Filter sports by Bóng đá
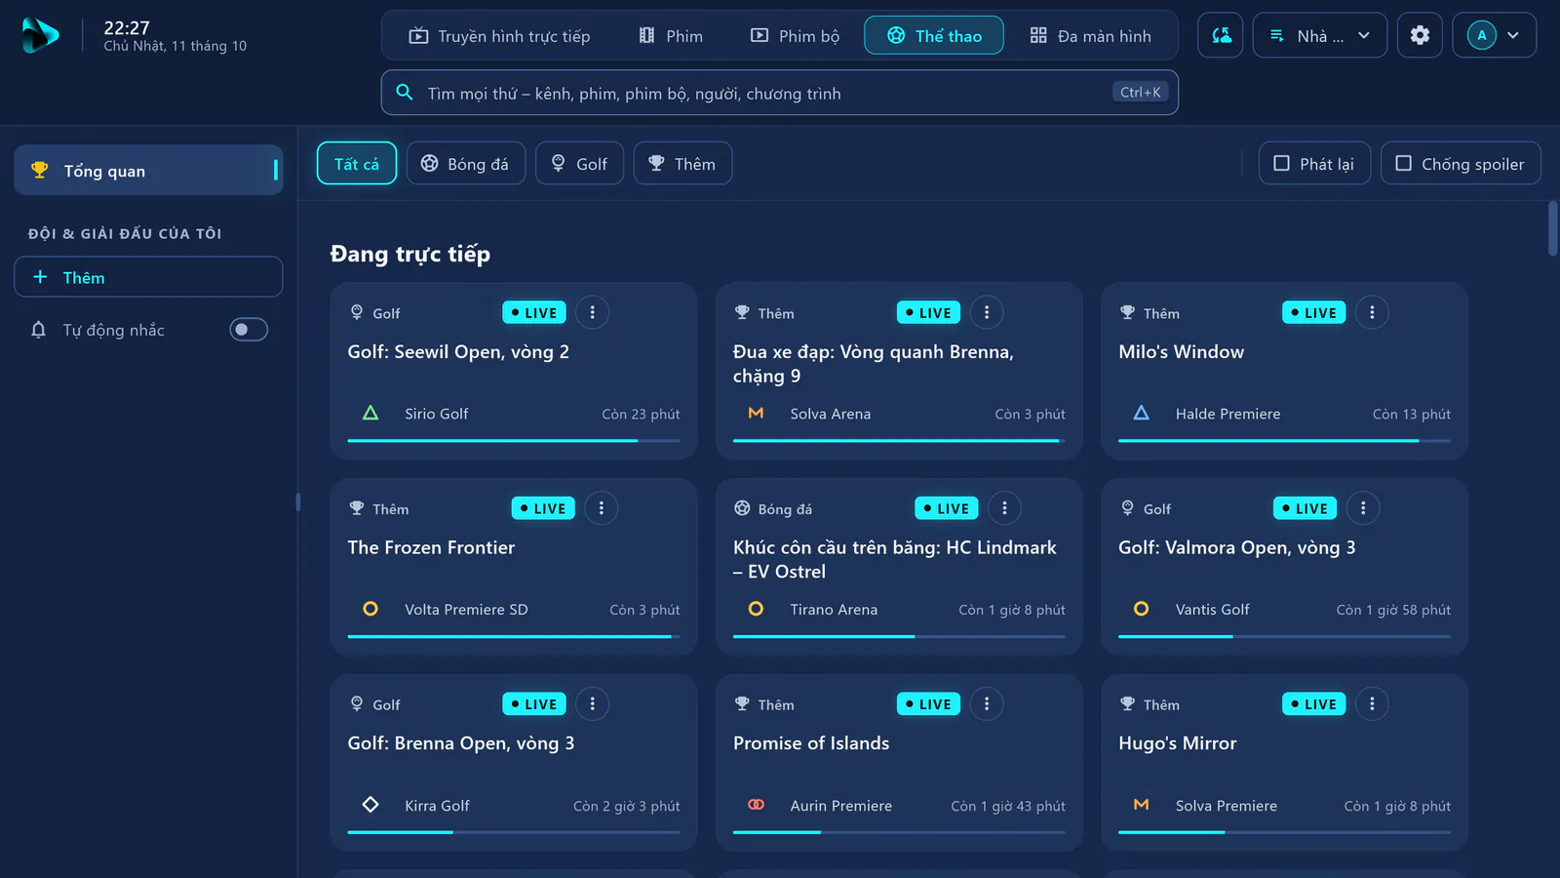1560x878 pixels. pos(466,164)
